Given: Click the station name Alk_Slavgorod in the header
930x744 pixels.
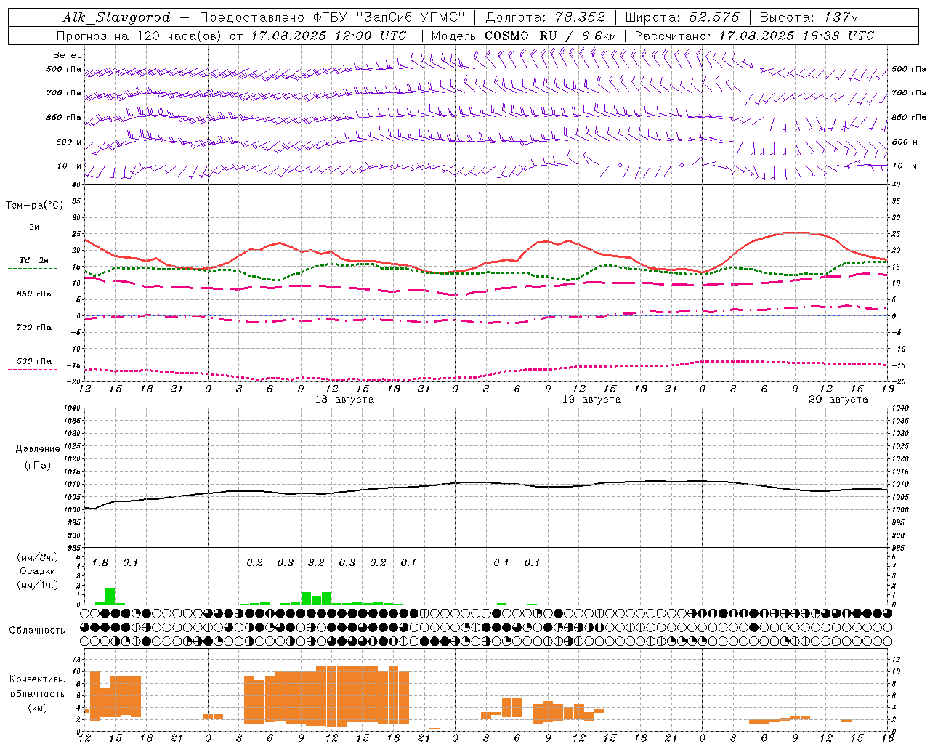Looking at the screenshot, I should 116,17.
